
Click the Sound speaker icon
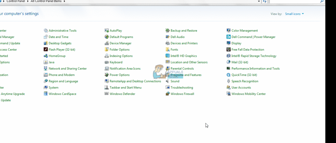(x=168, y=81)
